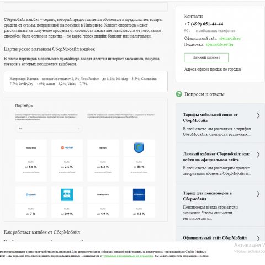
Task: Click the до 5.6 % cashback value
Action: tap(31, 167)
